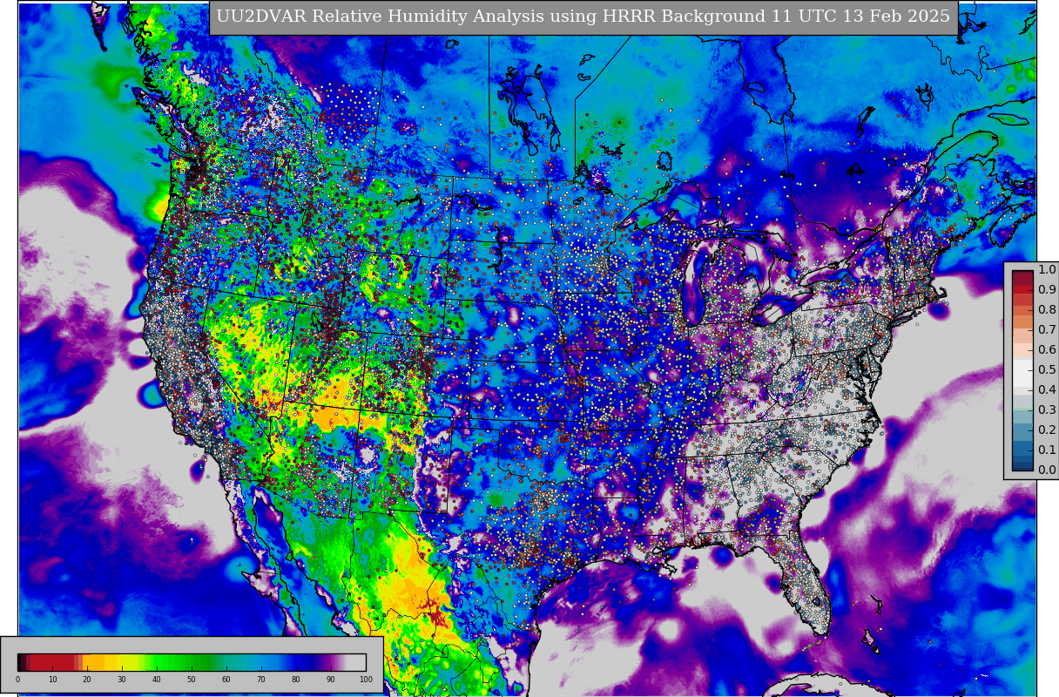Image resolution: width=1059 pixels, height=697 pixels.
Task: Click the 0.3 label on right colorbar
Action: (1047, 409)
